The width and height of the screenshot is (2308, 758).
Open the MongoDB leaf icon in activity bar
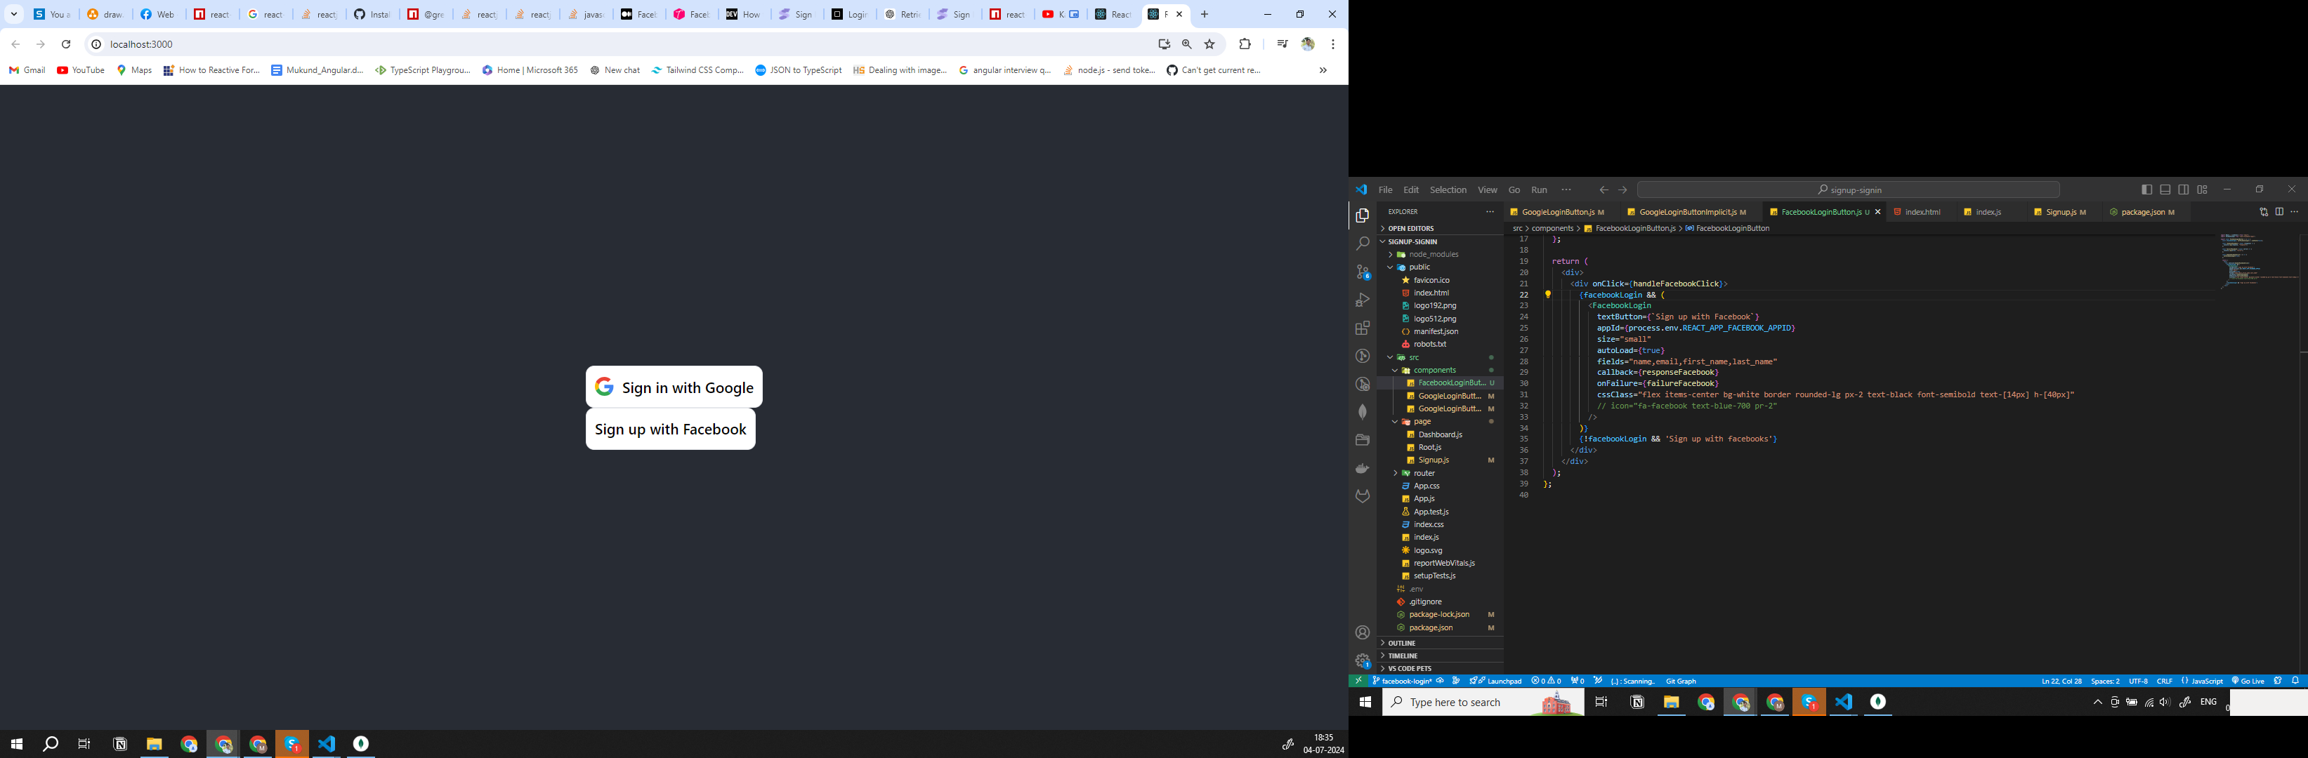click(1363, 412)
